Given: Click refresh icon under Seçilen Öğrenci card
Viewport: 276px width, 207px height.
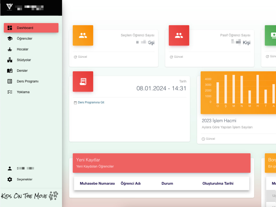Looking at the screenshot, I should pos(75,57).
